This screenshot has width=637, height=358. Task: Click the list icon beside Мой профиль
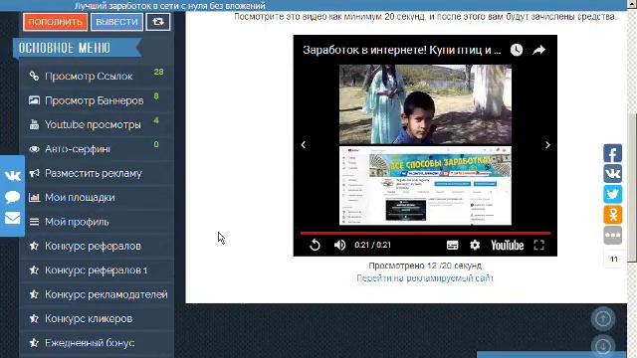(34, 222)
